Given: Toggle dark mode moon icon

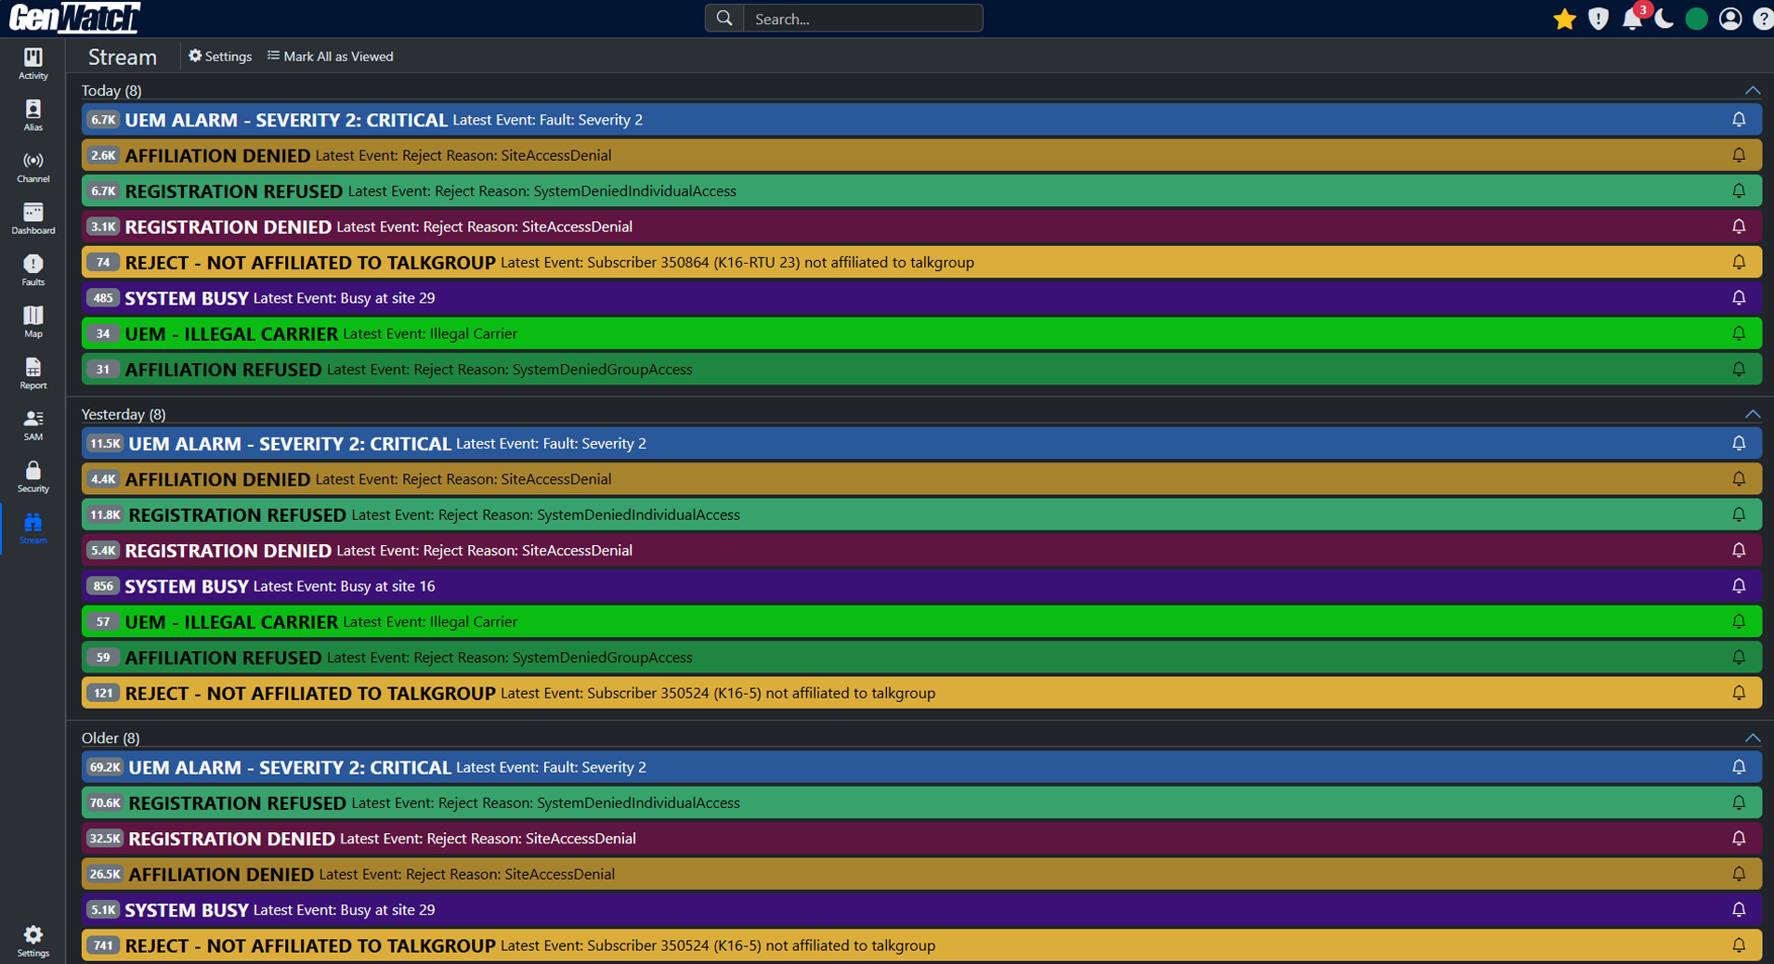Looking at the screenshot, I should 1663,19.
